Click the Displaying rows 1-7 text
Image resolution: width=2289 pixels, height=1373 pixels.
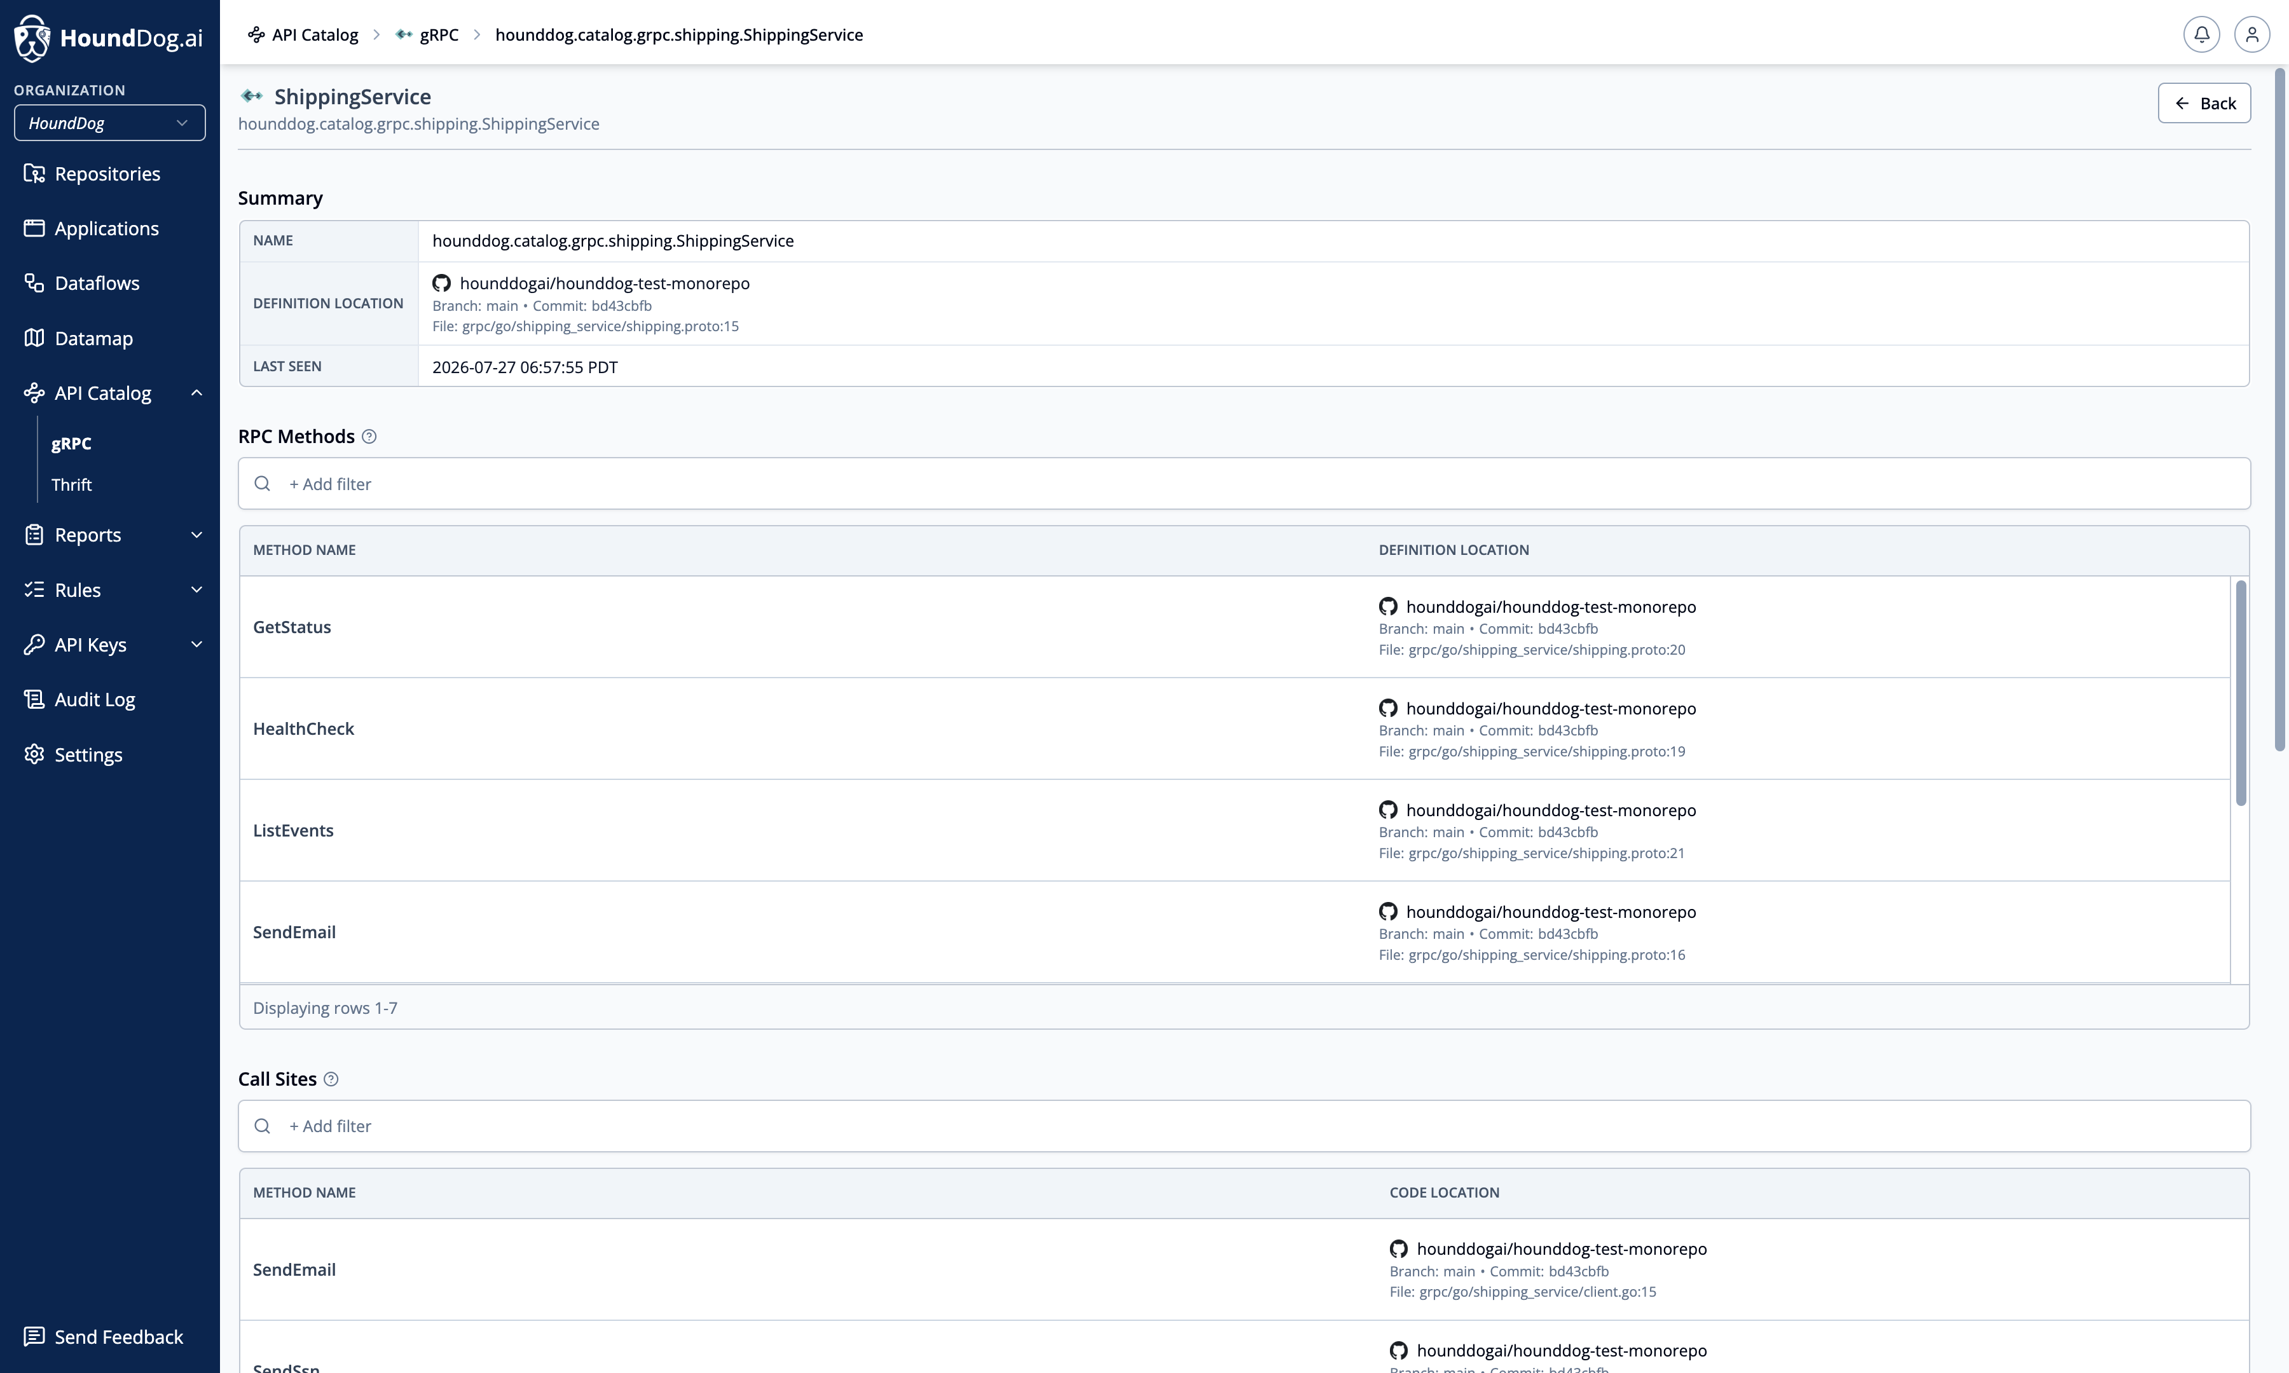[325, 1008]
